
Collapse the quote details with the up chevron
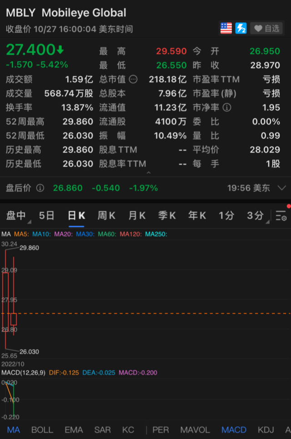pyautogui.click(x=149, y=173)
